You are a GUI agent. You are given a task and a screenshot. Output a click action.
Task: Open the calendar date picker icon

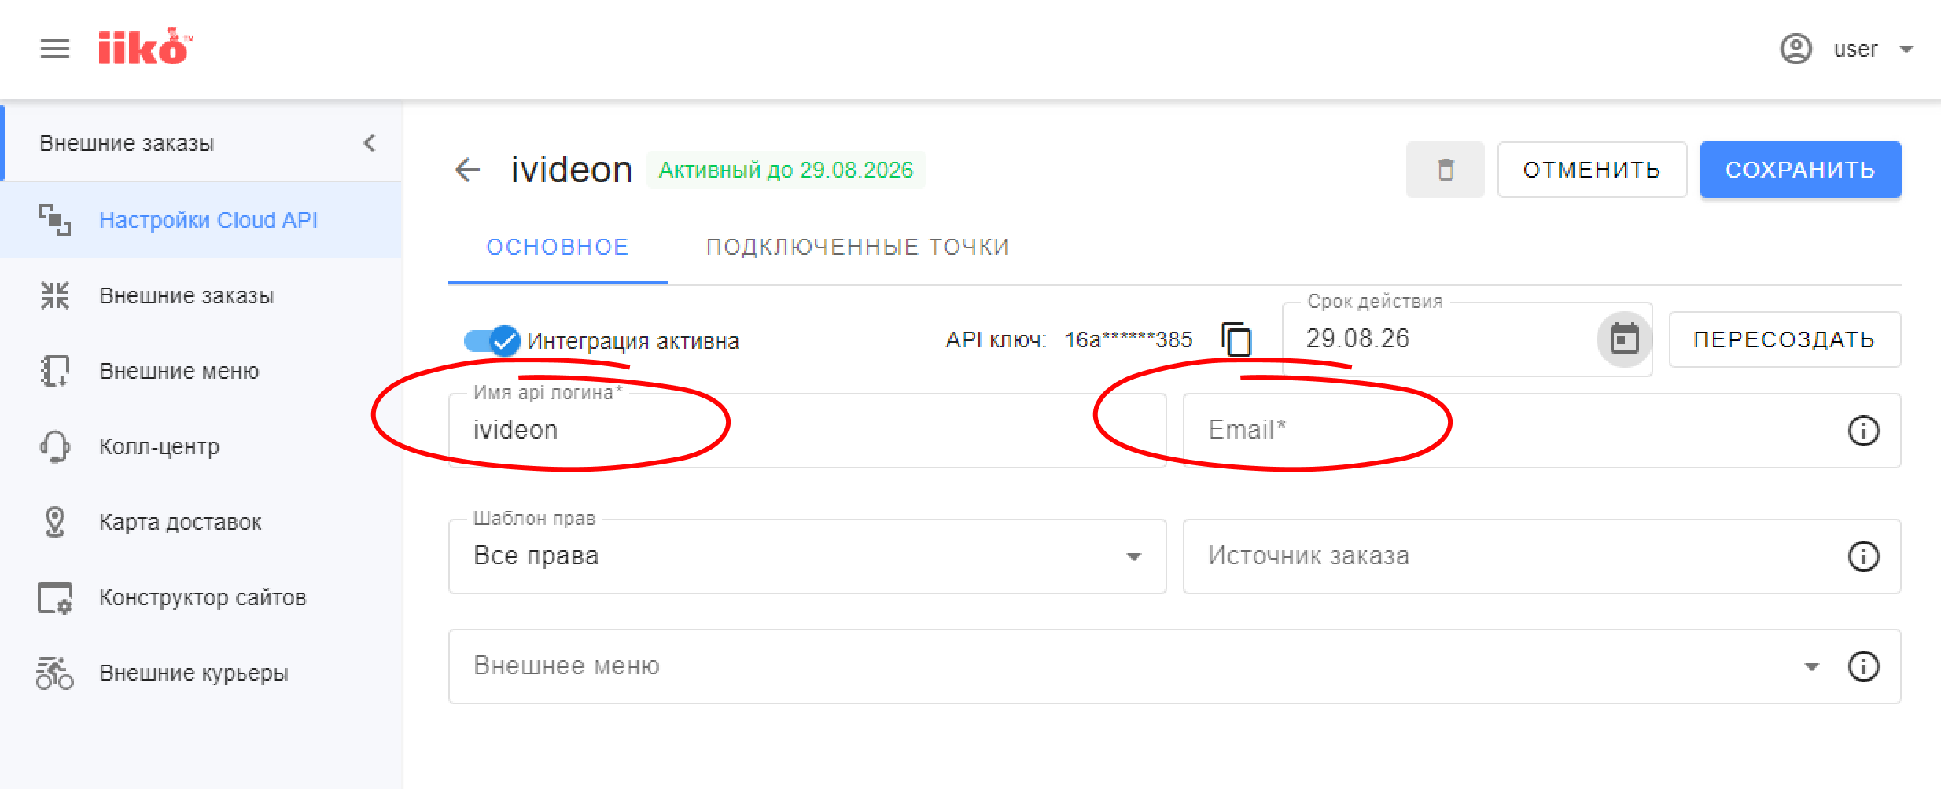coord(1623,339)
